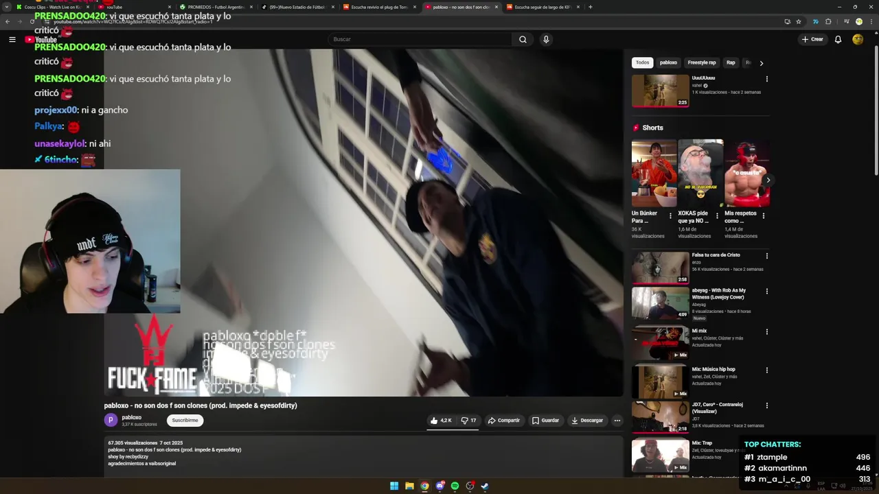Open options for abeyag Lovejoy Cover video
This screenshot has width=879, height=494.
pos(767,292)
